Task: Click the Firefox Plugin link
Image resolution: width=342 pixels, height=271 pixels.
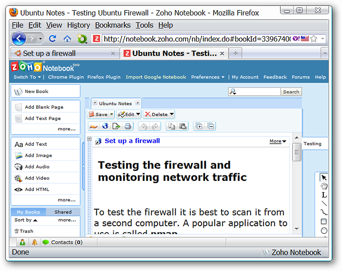Action: [104, 77]
